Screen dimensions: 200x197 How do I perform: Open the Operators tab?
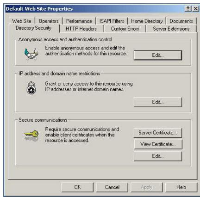49,21
